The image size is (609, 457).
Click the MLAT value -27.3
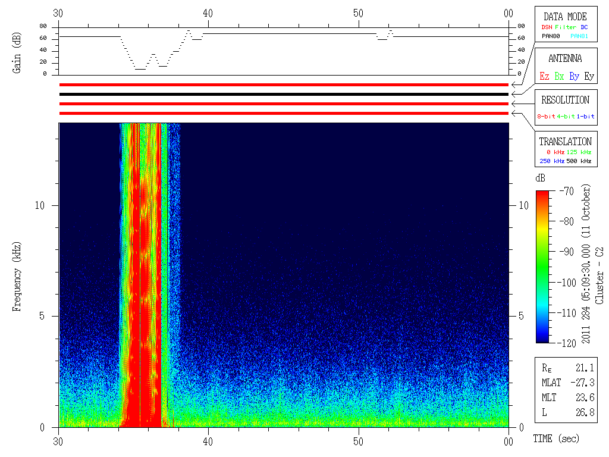coord(583,383)
